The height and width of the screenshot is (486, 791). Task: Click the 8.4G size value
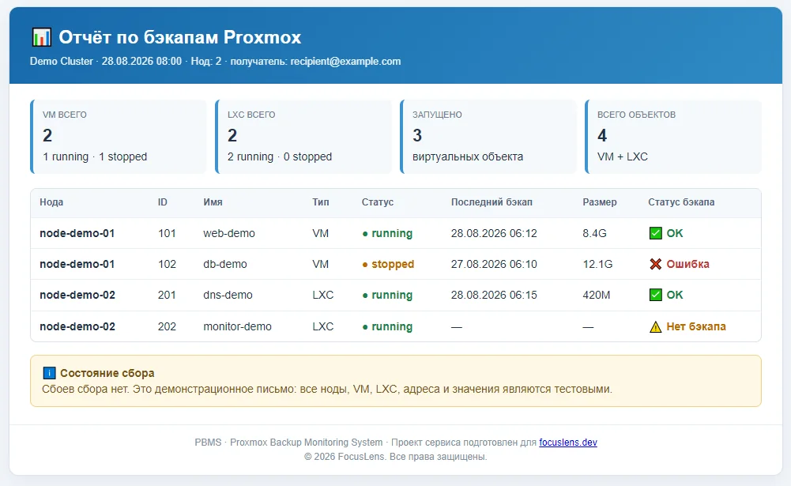coord(594,233)
